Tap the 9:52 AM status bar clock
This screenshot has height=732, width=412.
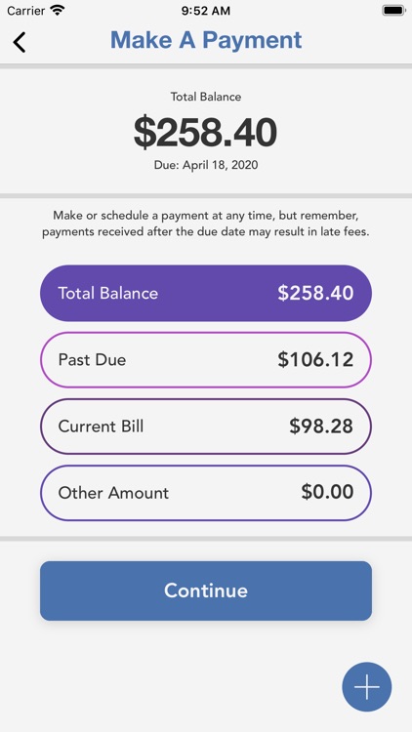[x=206, y=11]
